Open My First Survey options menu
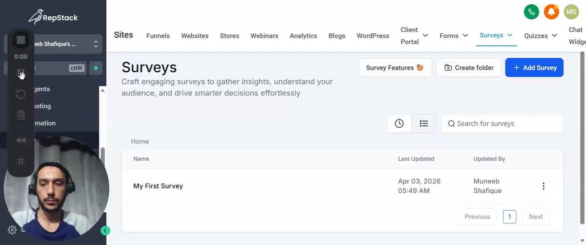This screenshot has height=245, width=586. (x=543, y=186)
